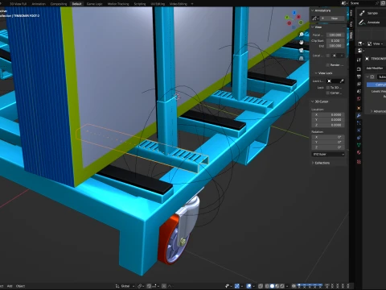This screenshot has width=386, height=290.
Task: Open the Render properties tab icon
Action: [359, 69]
